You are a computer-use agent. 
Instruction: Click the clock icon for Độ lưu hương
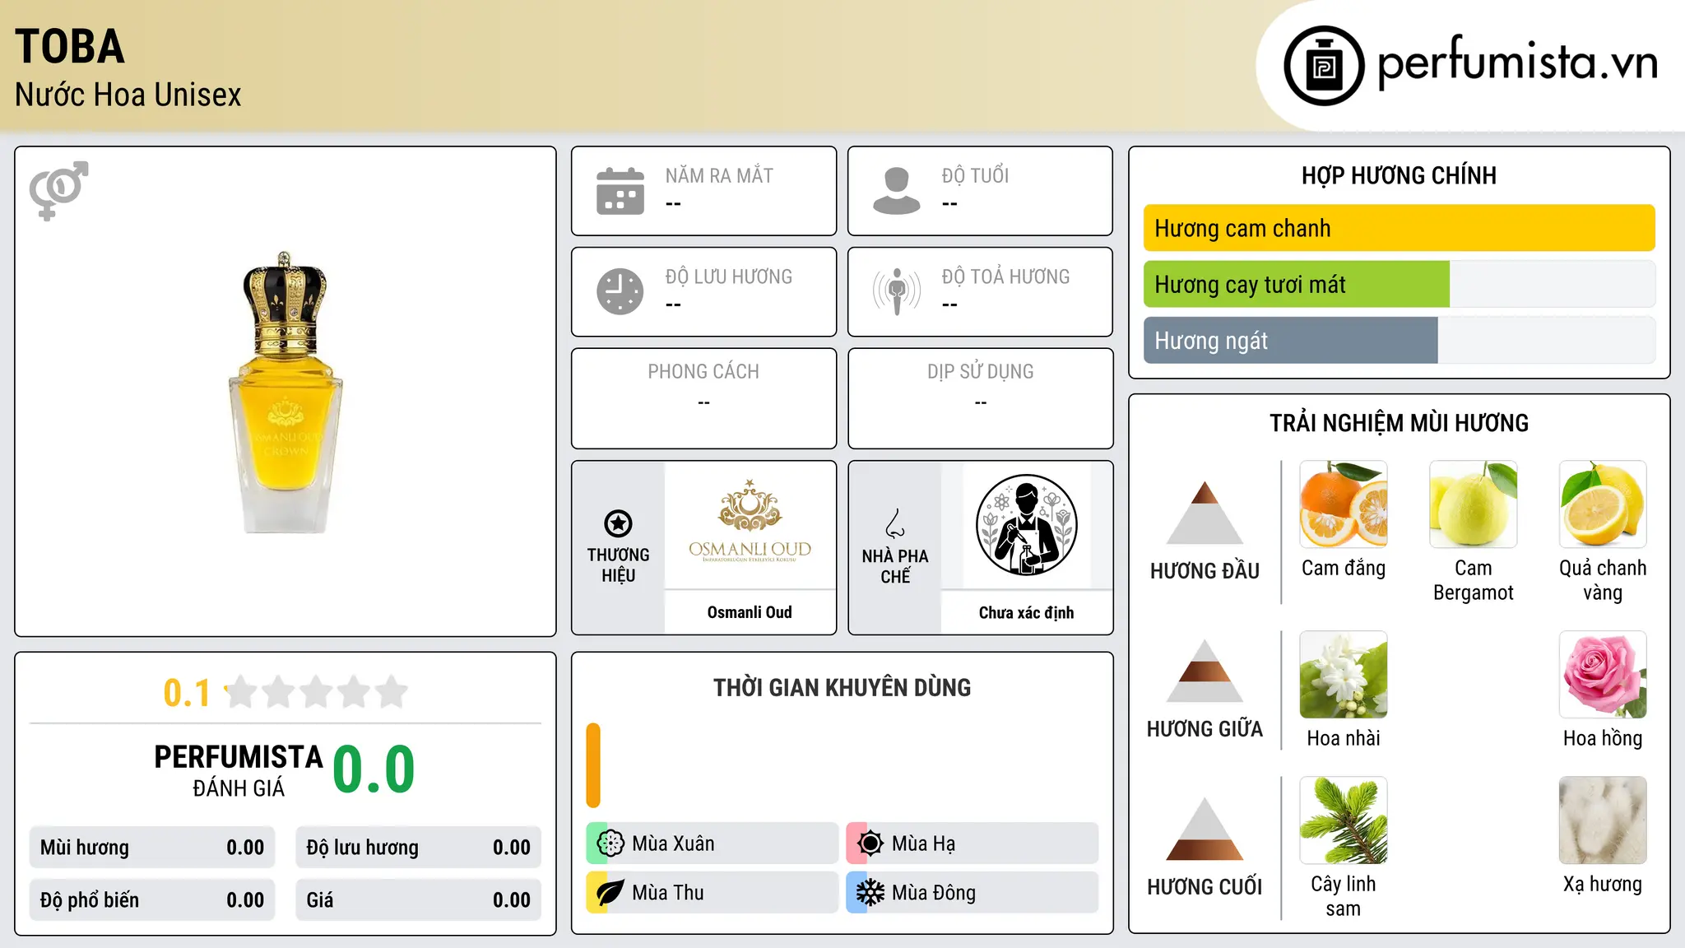pyautogui.click(x=620, y=291)
